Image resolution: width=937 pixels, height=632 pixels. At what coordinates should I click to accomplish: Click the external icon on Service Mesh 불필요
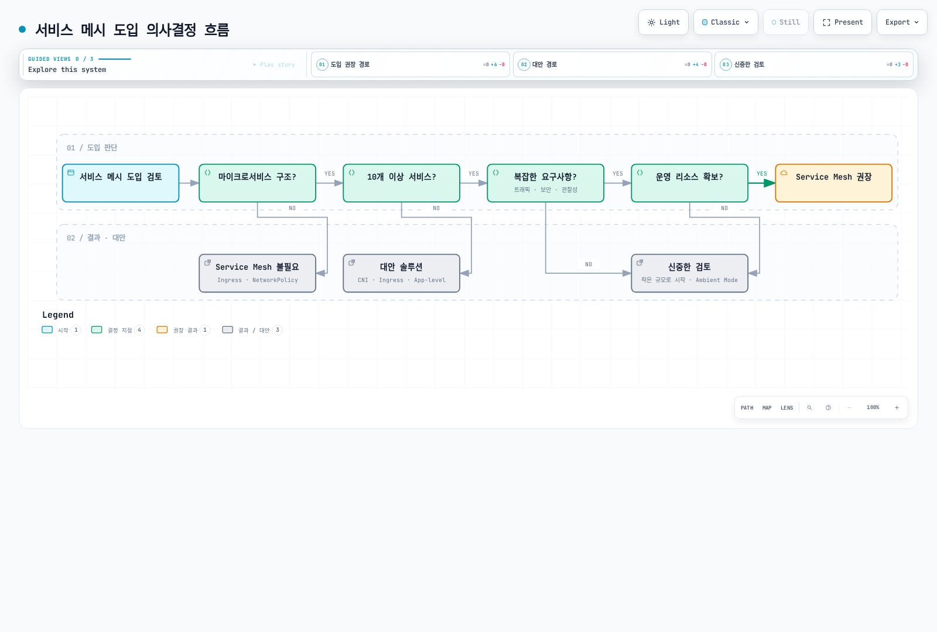click(207, 263)
